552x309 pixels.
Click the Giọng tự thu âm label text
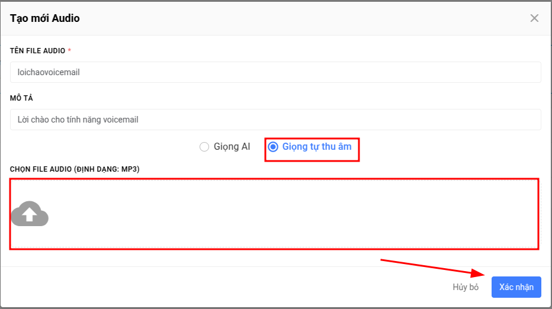coord(317,147)
